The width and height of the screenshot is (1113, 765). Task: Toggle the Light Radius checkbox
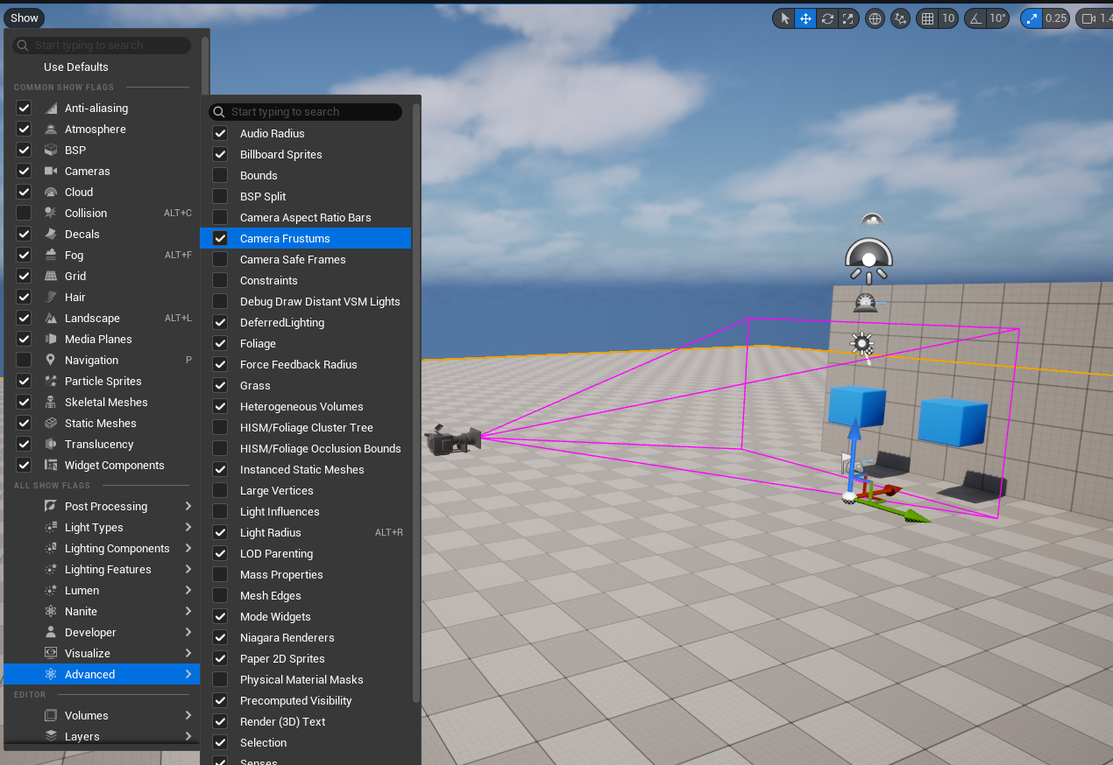pos(220,532)
